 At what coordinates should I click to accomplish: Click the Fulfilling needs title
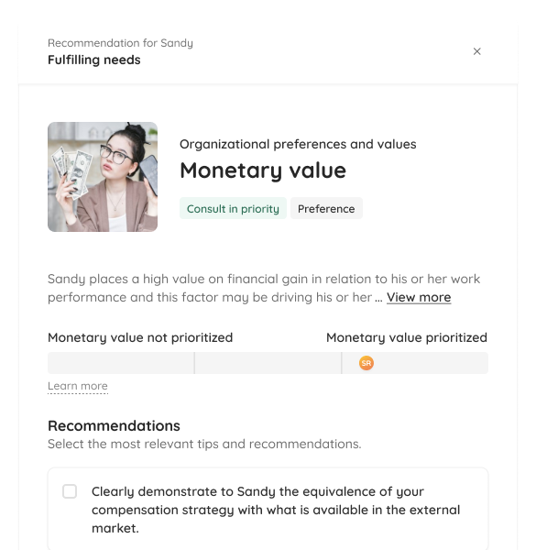(x=94, y=60)
